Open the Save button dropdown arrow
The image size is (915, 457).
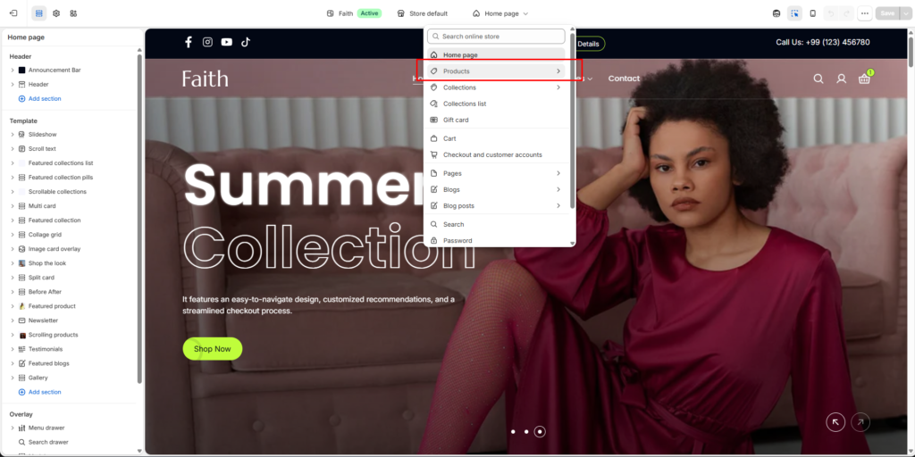click(x=906, y=12)
